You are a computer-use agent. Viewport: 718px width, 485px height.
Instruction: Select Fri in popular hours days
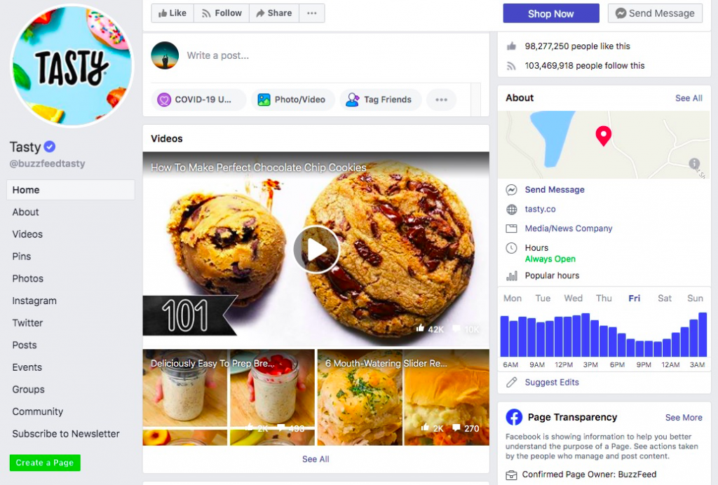634,299
